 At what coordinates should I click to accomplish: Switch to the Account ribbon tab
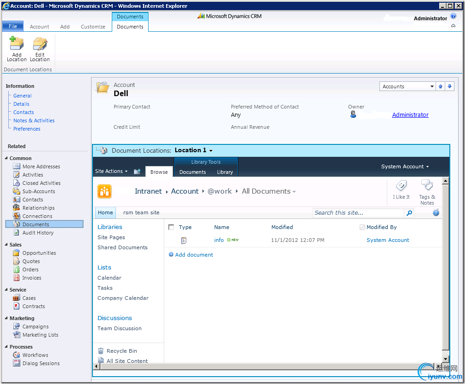40,27
